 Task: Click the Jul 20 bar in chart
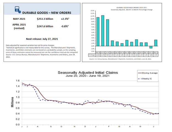pos(108,33)
